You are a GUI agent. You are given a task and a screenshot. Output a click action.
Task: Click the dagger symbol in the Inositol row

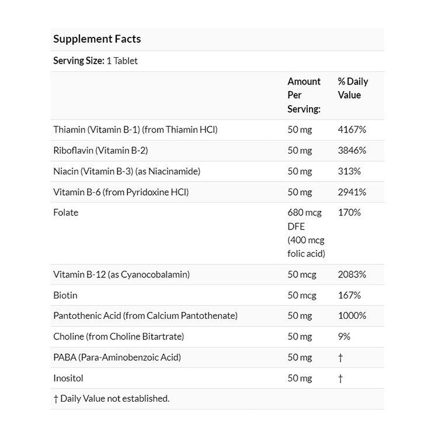coord(340,378)
